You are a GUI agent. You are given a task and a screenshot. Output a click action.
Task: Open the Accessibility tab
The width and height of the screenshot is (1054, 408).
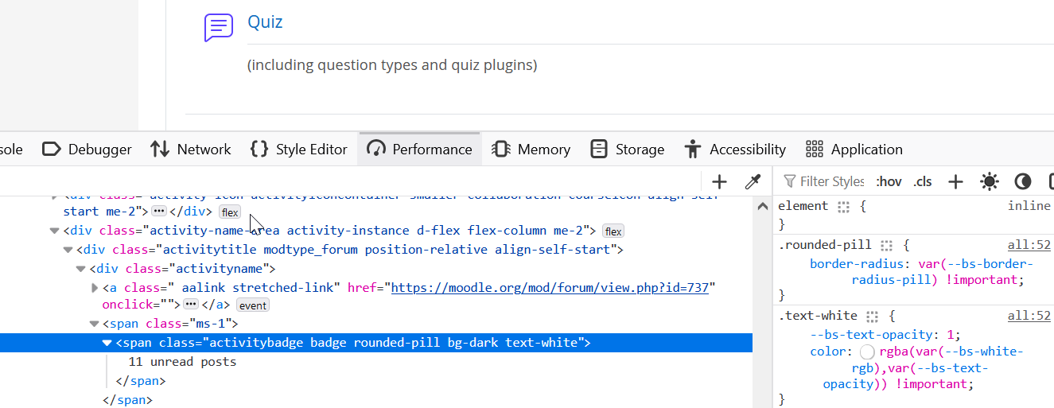(x=734, y=149)
